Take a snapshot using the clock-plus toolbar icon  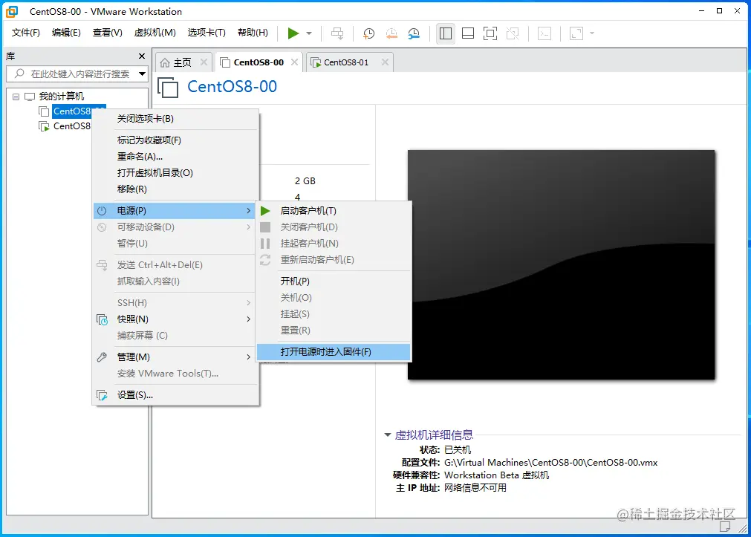[369, 33]
